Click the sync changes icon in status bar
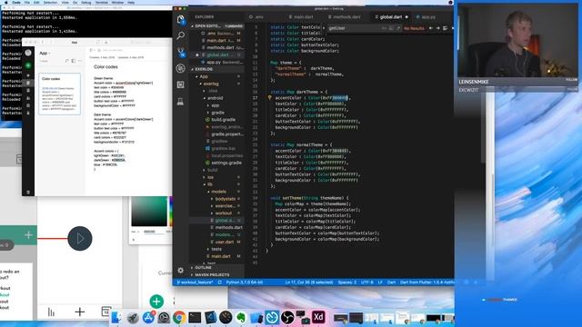The image size is (582, 327). (x=220, y=282)
